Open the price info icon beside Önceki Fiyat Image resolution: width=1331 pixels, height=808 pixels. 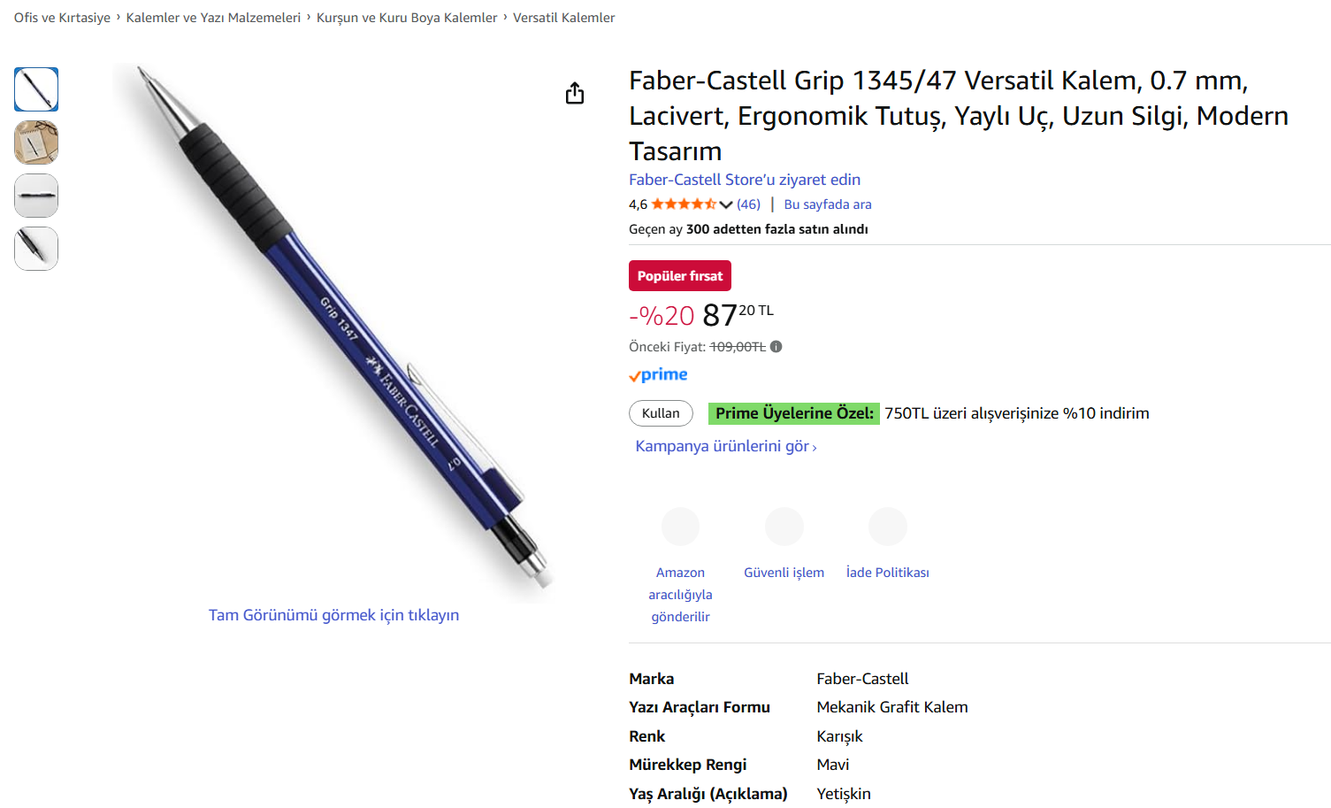coord(776,347)
